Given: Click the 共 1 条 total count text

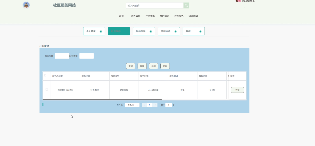Looking at the screenshot, I should (120, 105).
